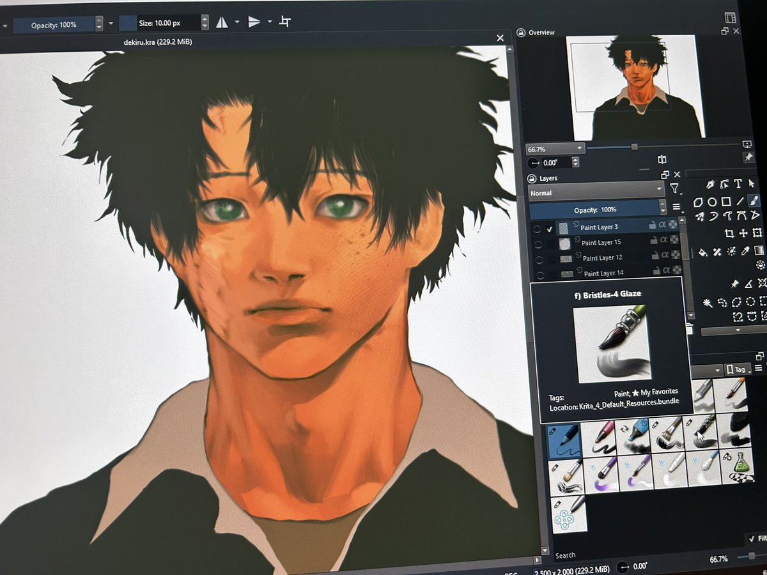
Task: Toggle alpha lock on Paint Layer 12
Action: pos(674,256)
